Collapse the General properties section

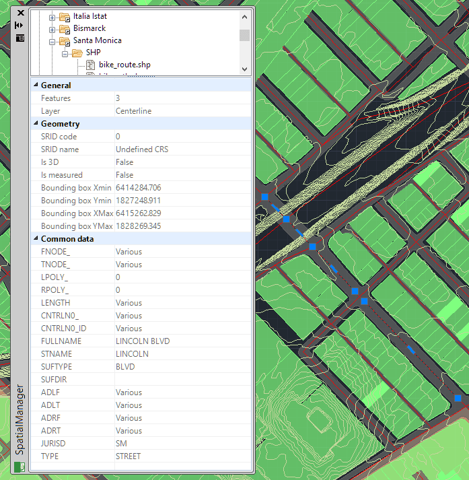point(36,85)
